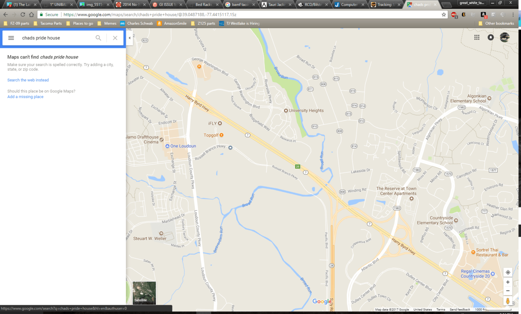Open the 'Tacoma Parts' bookmark folder

point(48,24)
